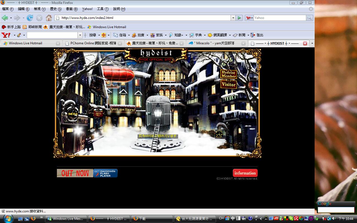Open the 下載 downloads window from the taskbar
357x223 pixels.
click(152, 219)
